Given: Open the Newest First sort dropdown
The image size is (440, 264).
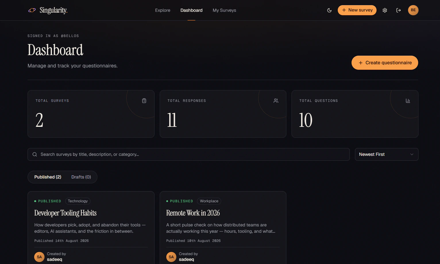Looking at the screenshot, I should coord(387,154).
